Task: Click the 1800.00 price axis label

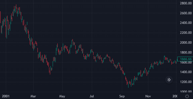Action: coord(186,53)
